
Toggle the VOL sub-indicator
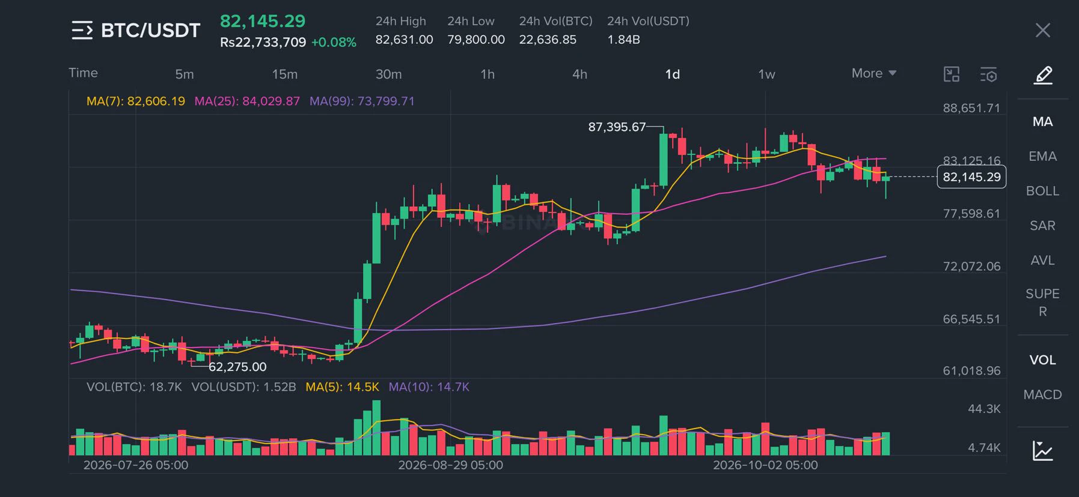tap(1042, 360)
